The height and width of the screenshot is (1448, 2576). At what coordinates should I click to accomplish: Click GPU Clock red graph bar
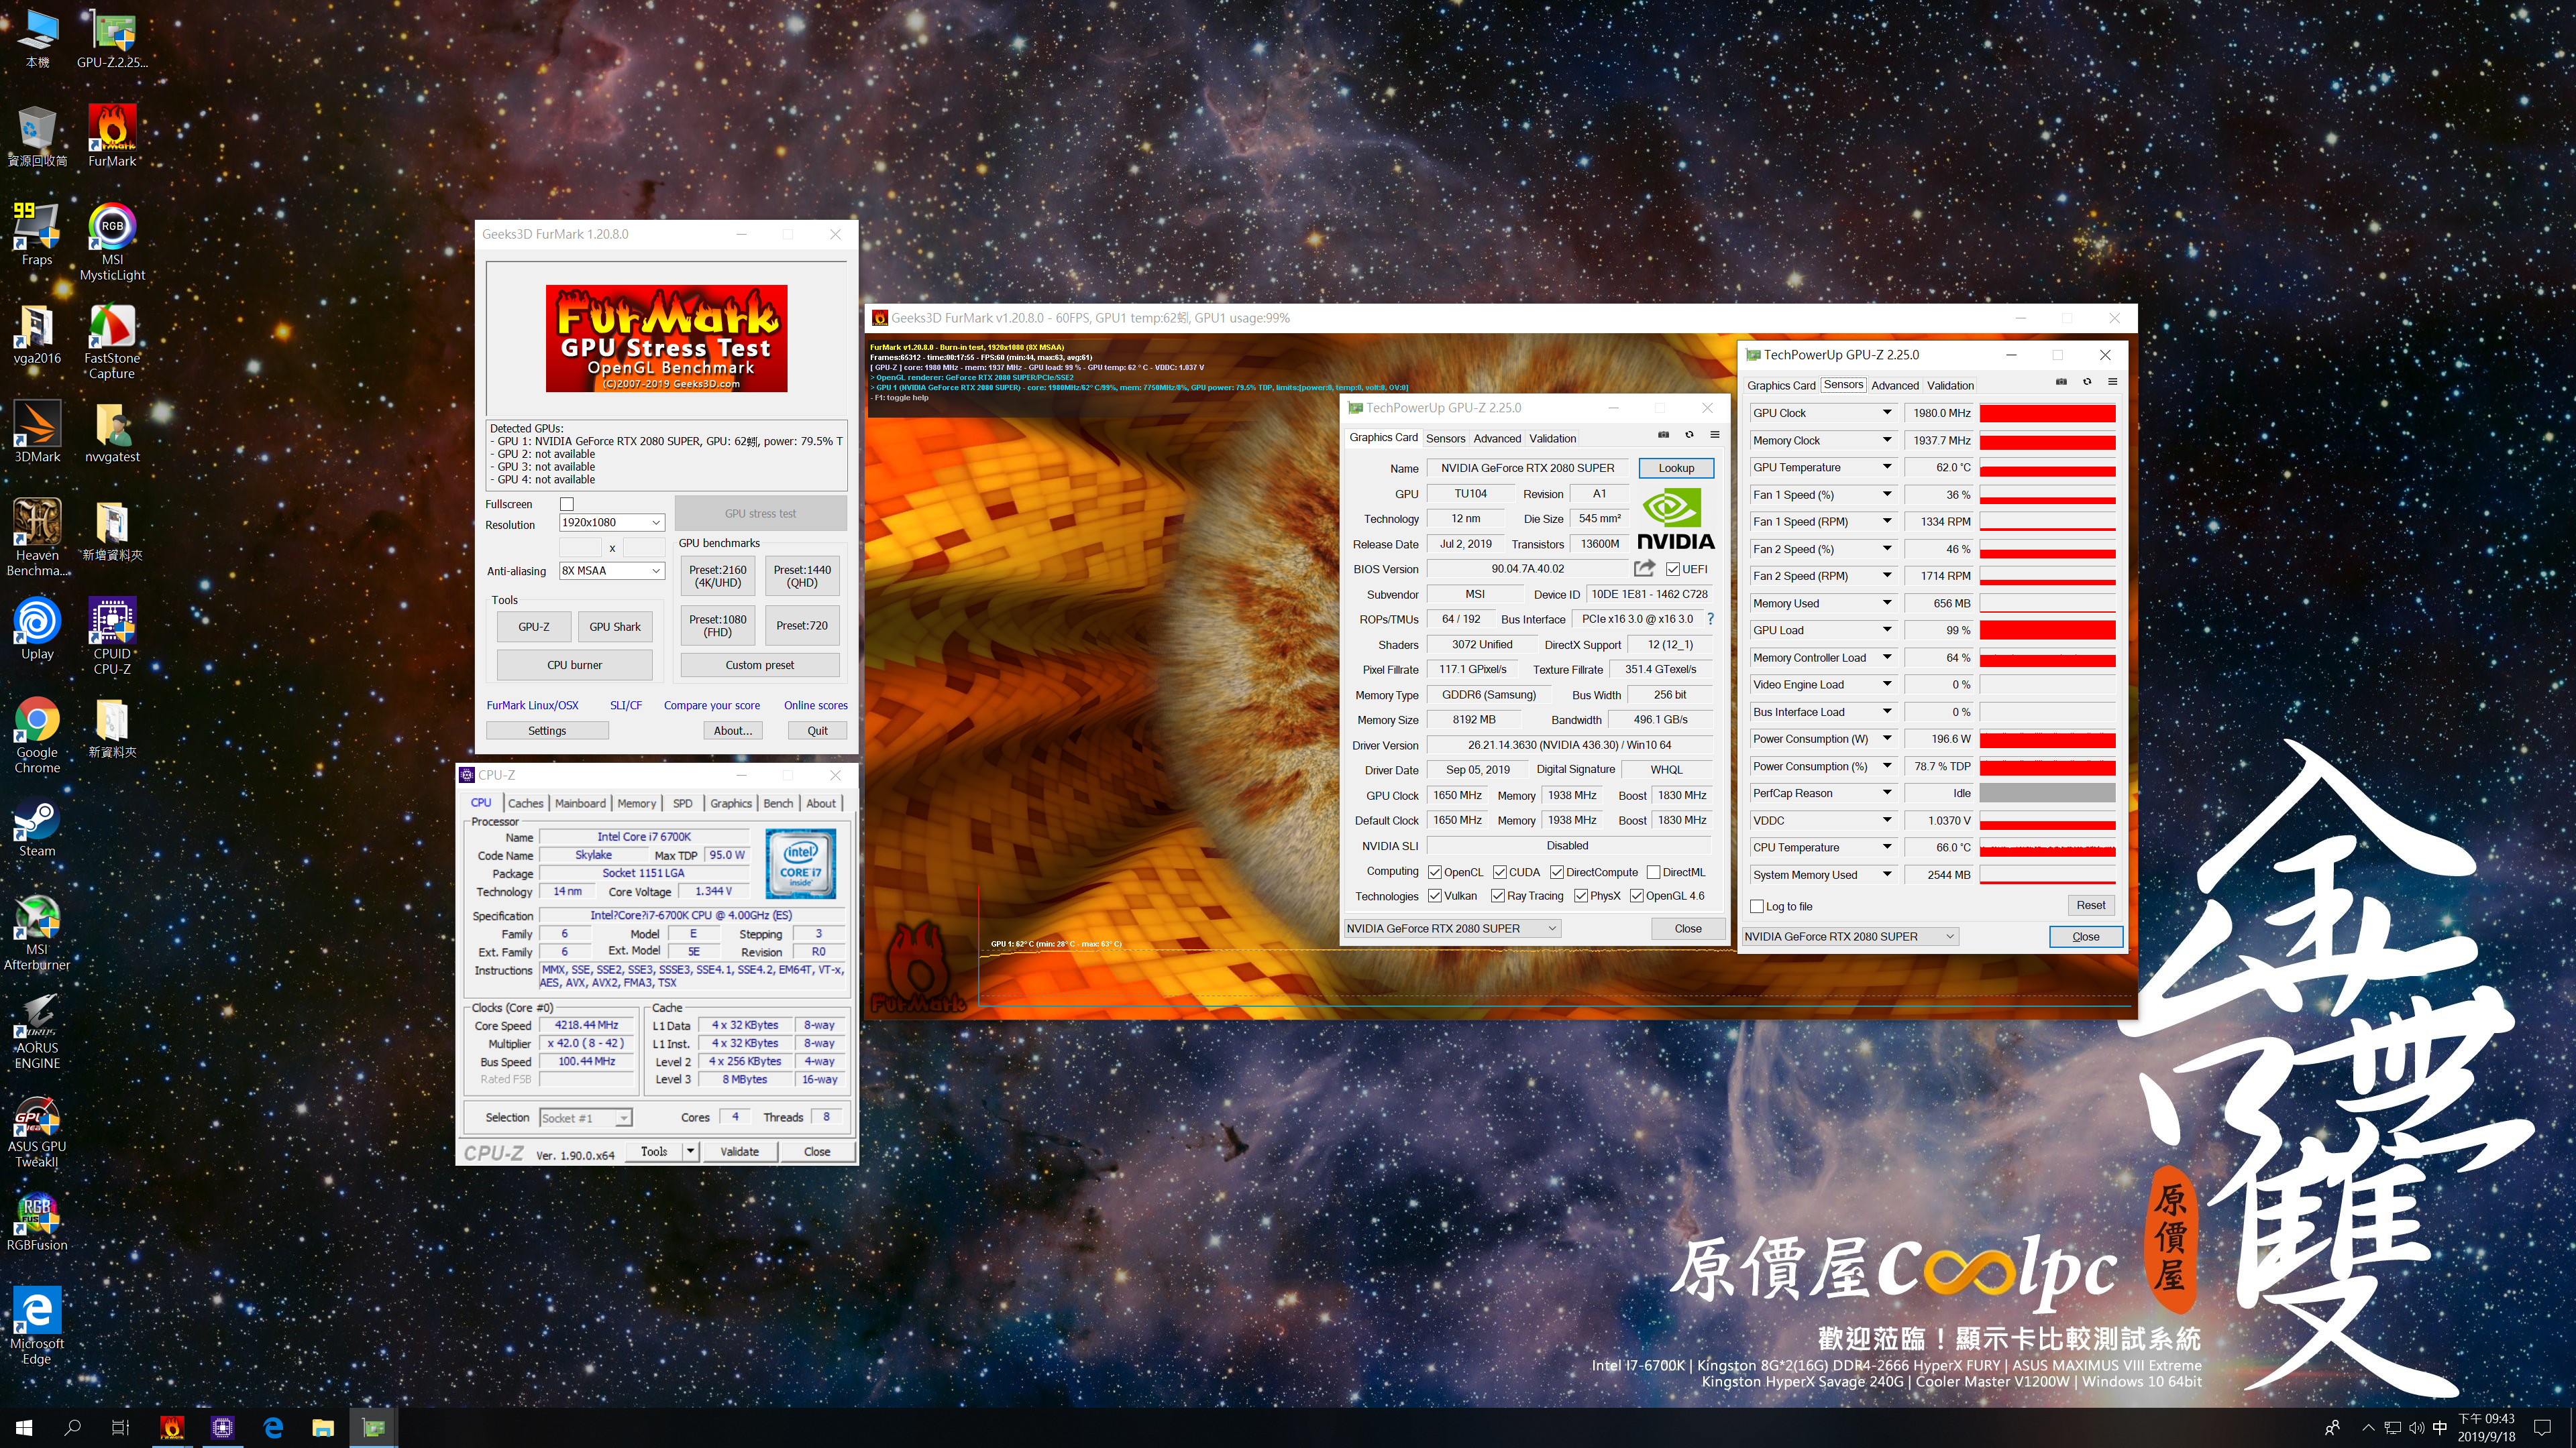[x=2047, y=413]
